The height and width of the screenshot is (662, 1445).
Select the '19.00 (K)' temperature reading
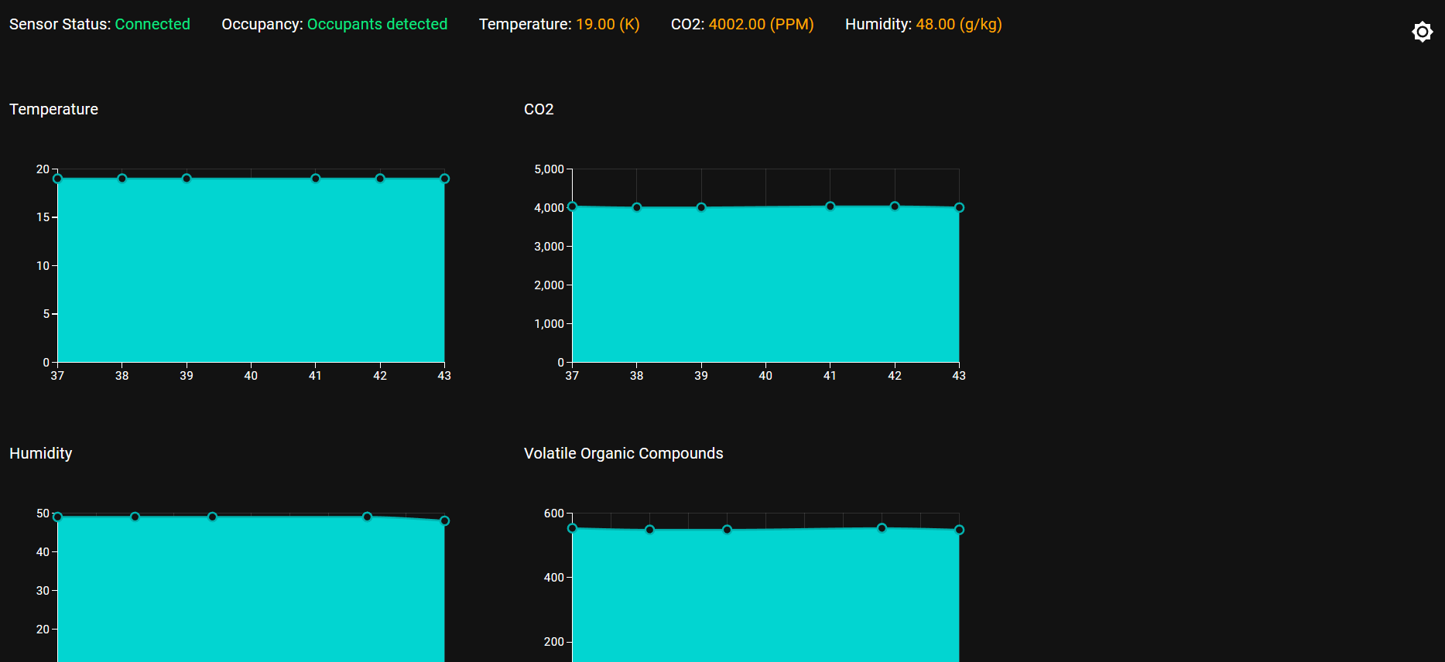pyautogui.click(x=608, y=24)
